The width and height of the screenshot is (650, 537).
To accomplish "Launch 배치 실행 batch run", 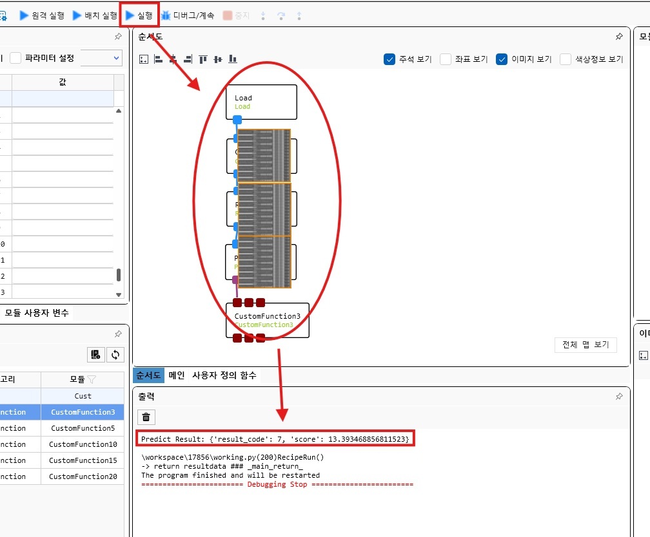I will click(x=95, y=15).
